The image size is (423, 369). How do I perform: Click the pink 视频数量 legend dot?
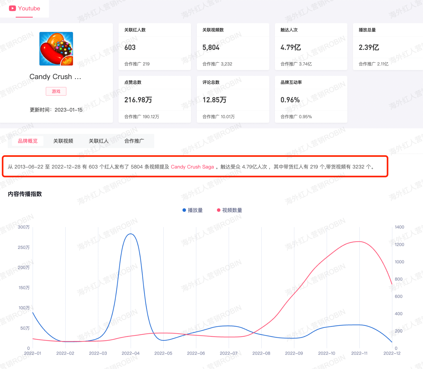coord(219,210)
